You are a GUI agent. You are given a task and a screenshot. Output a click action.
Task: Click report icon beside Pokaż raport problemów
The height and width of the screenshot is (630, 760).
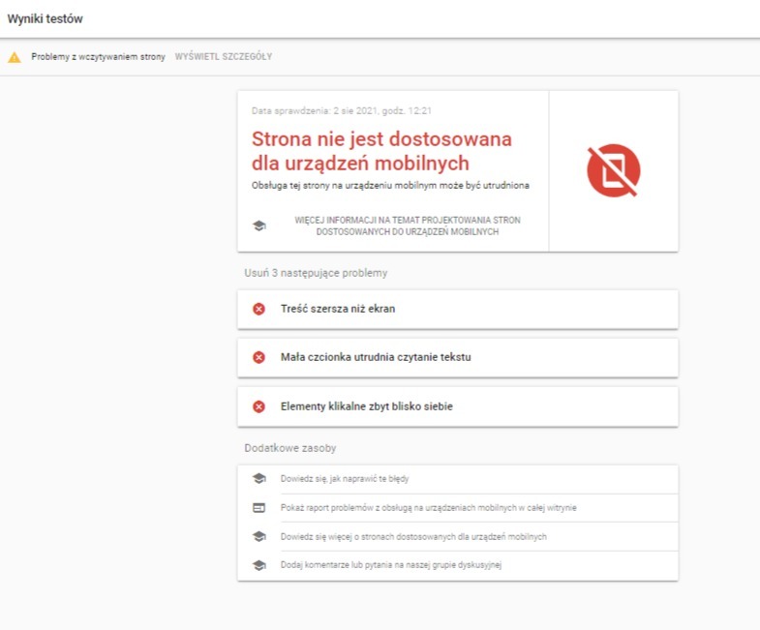[x=259, y=508]
